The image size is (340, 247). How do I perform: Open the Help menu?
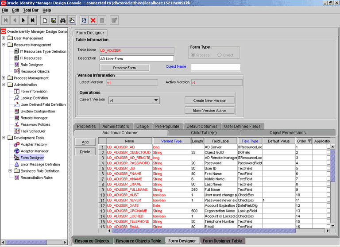click(x=46, y=10)
